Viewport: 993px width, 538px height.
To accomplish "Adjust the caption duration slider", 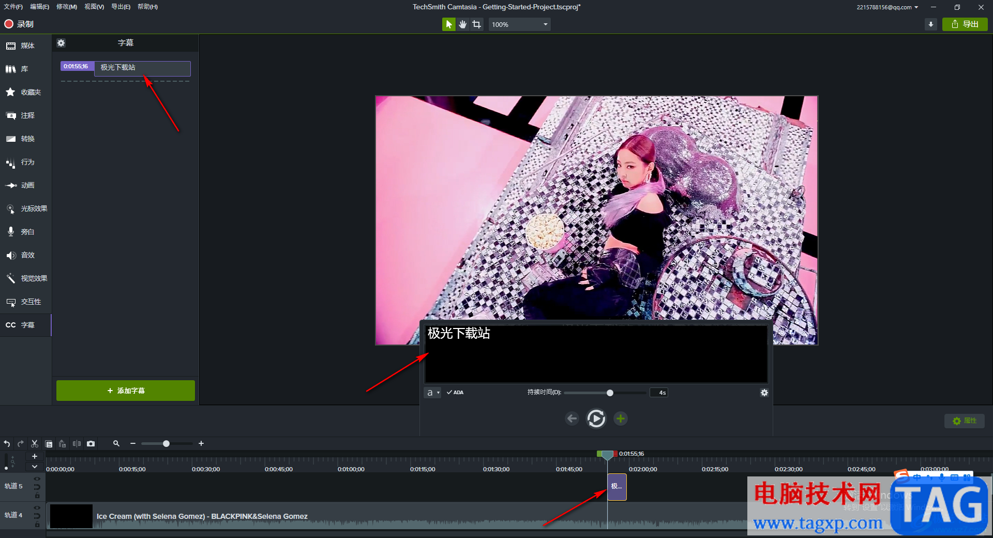I will [x=610, y=393].
